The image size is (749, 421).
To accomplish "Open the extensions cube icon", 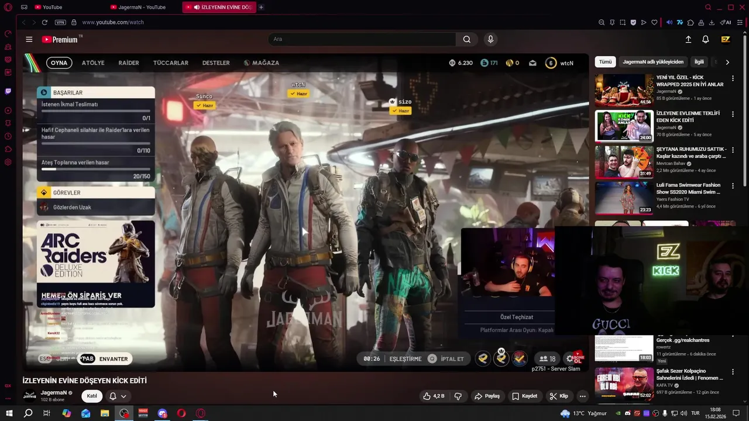I will click(x=690, y=22).
